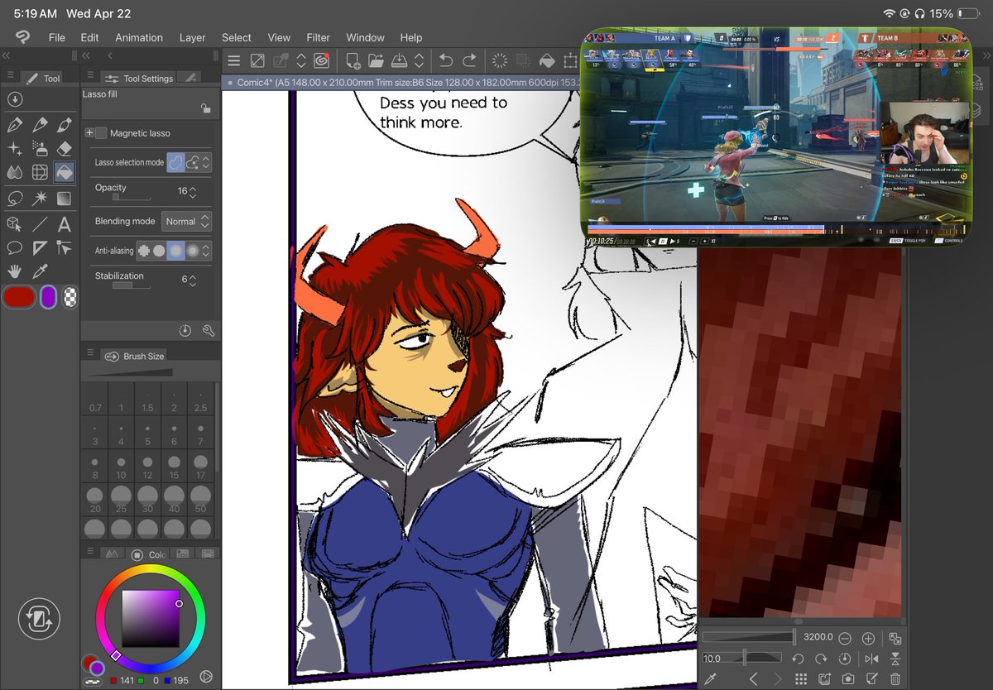Select brush size 2.5 preset
The image size is (993, 690).
200,399
